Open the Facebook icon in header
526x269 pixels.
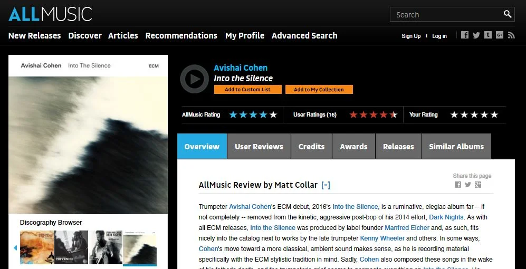(x=465, y=35)
